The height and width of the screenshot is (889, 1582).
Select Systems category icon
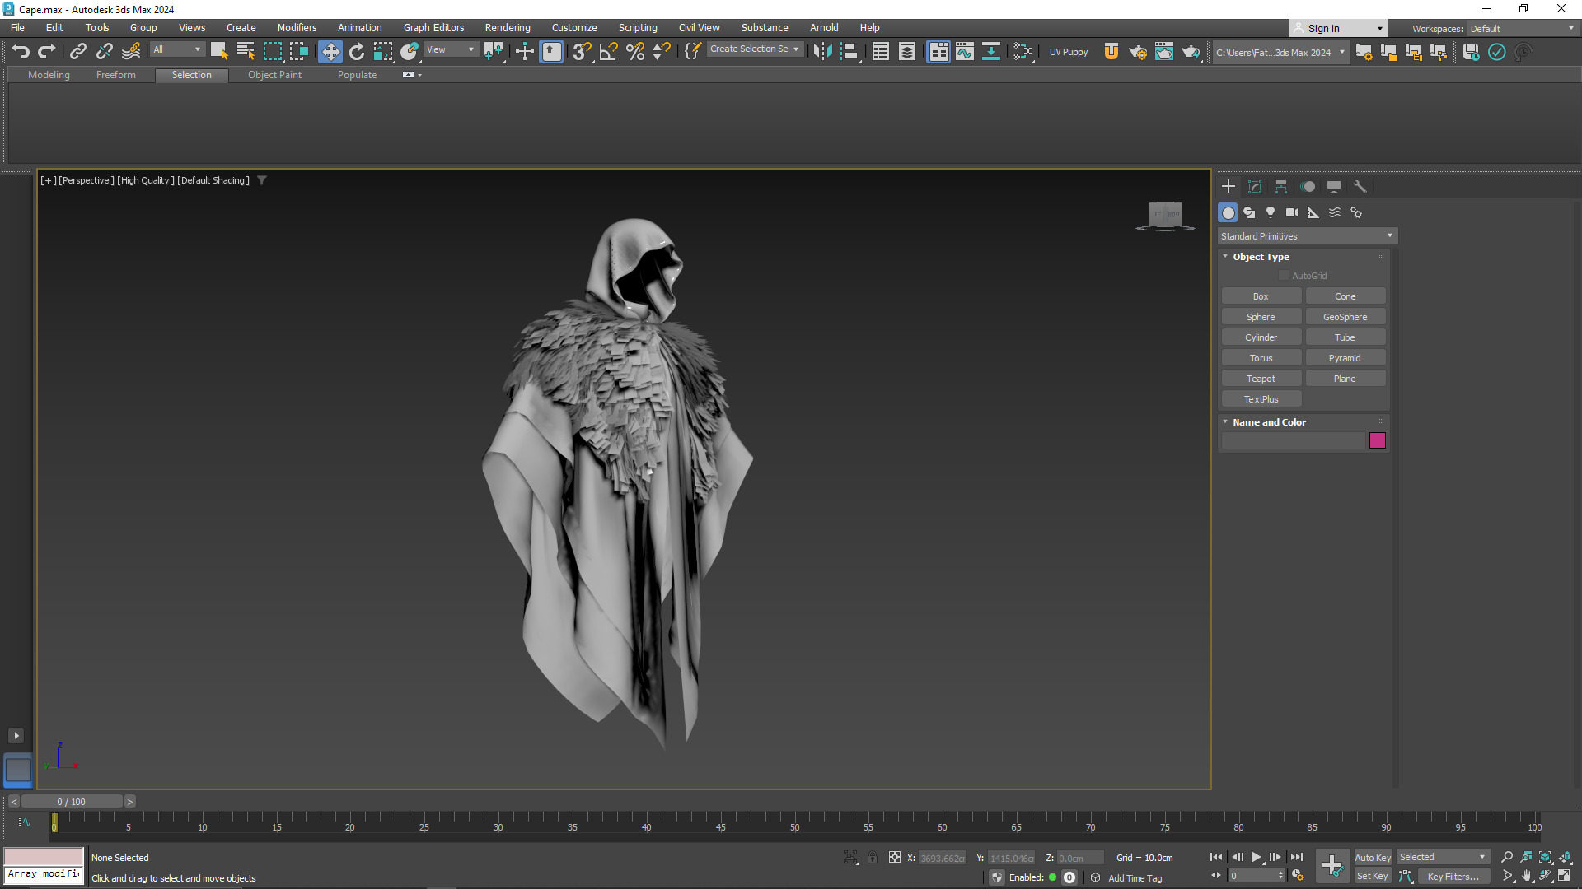(x=1356, y=213)
